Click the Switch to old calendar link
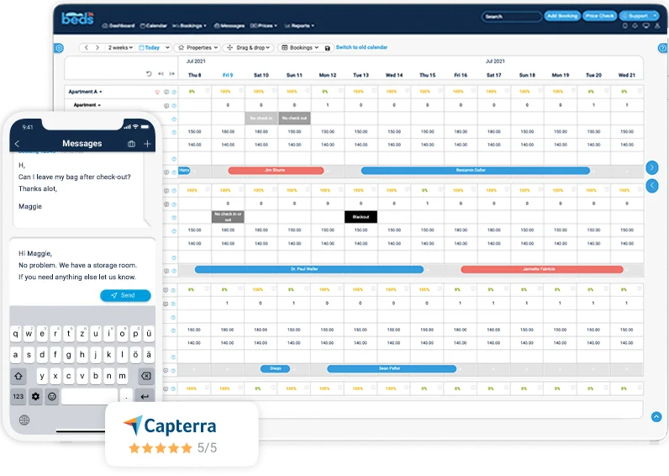Image resolution: width=669 pixels, height=476 pixels. (x=361, y=47)
